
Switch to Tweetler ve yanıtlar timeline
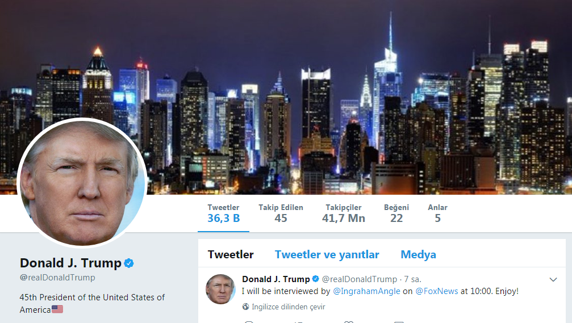[327, 254]
